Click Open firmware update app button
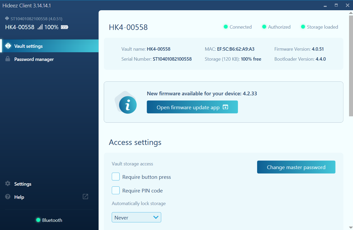Viewport: 353px width, 230px height. coord(192,107)
